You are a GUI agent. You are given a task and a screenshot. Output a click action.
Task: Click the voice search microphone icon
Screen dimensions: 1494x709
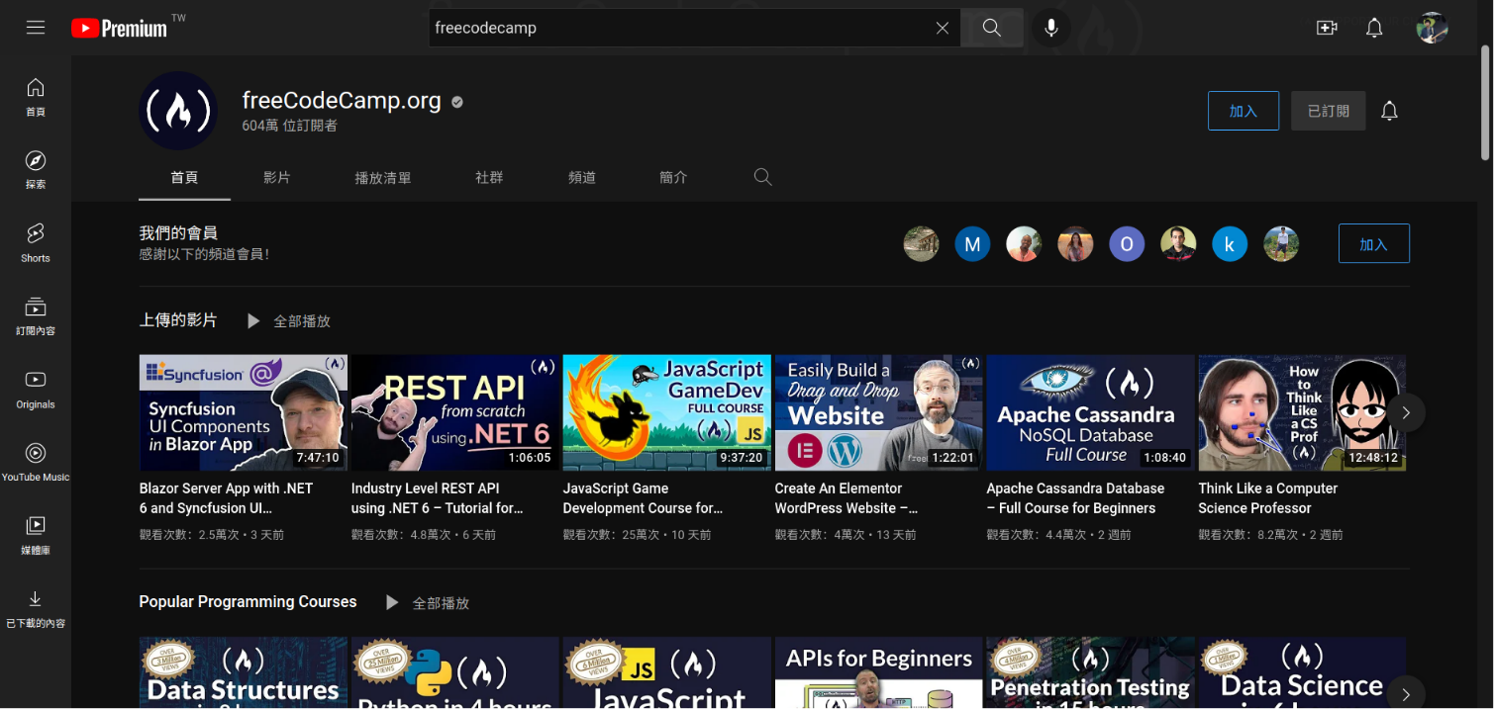pos(1050,28)
